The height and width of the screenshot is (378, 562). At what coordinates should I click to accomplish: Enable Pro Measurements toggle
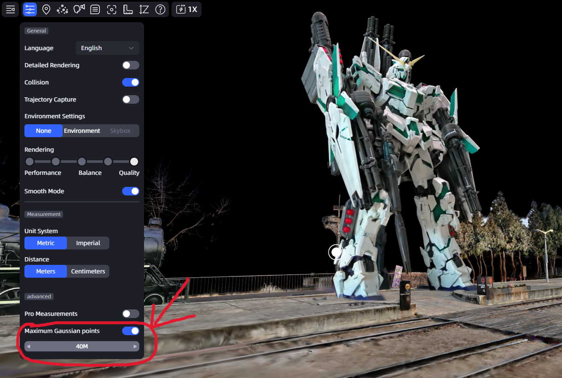click(x=131, y=314)
